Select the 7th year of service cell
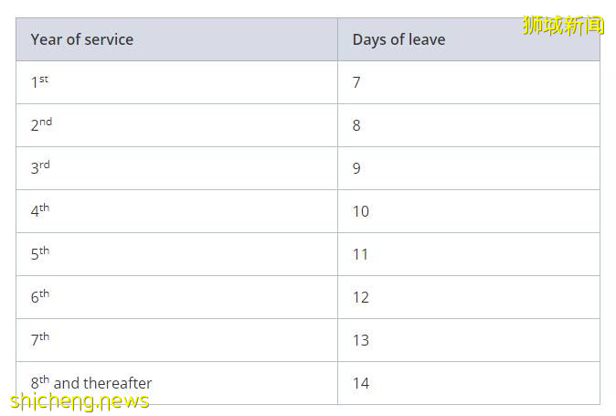 click(x=40, y=340)
